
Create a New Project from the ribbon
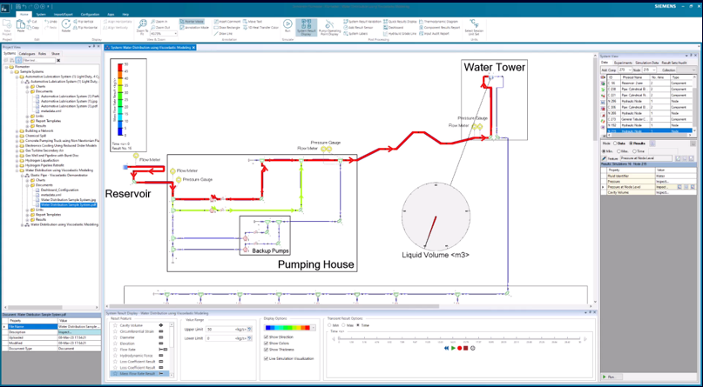6,26
